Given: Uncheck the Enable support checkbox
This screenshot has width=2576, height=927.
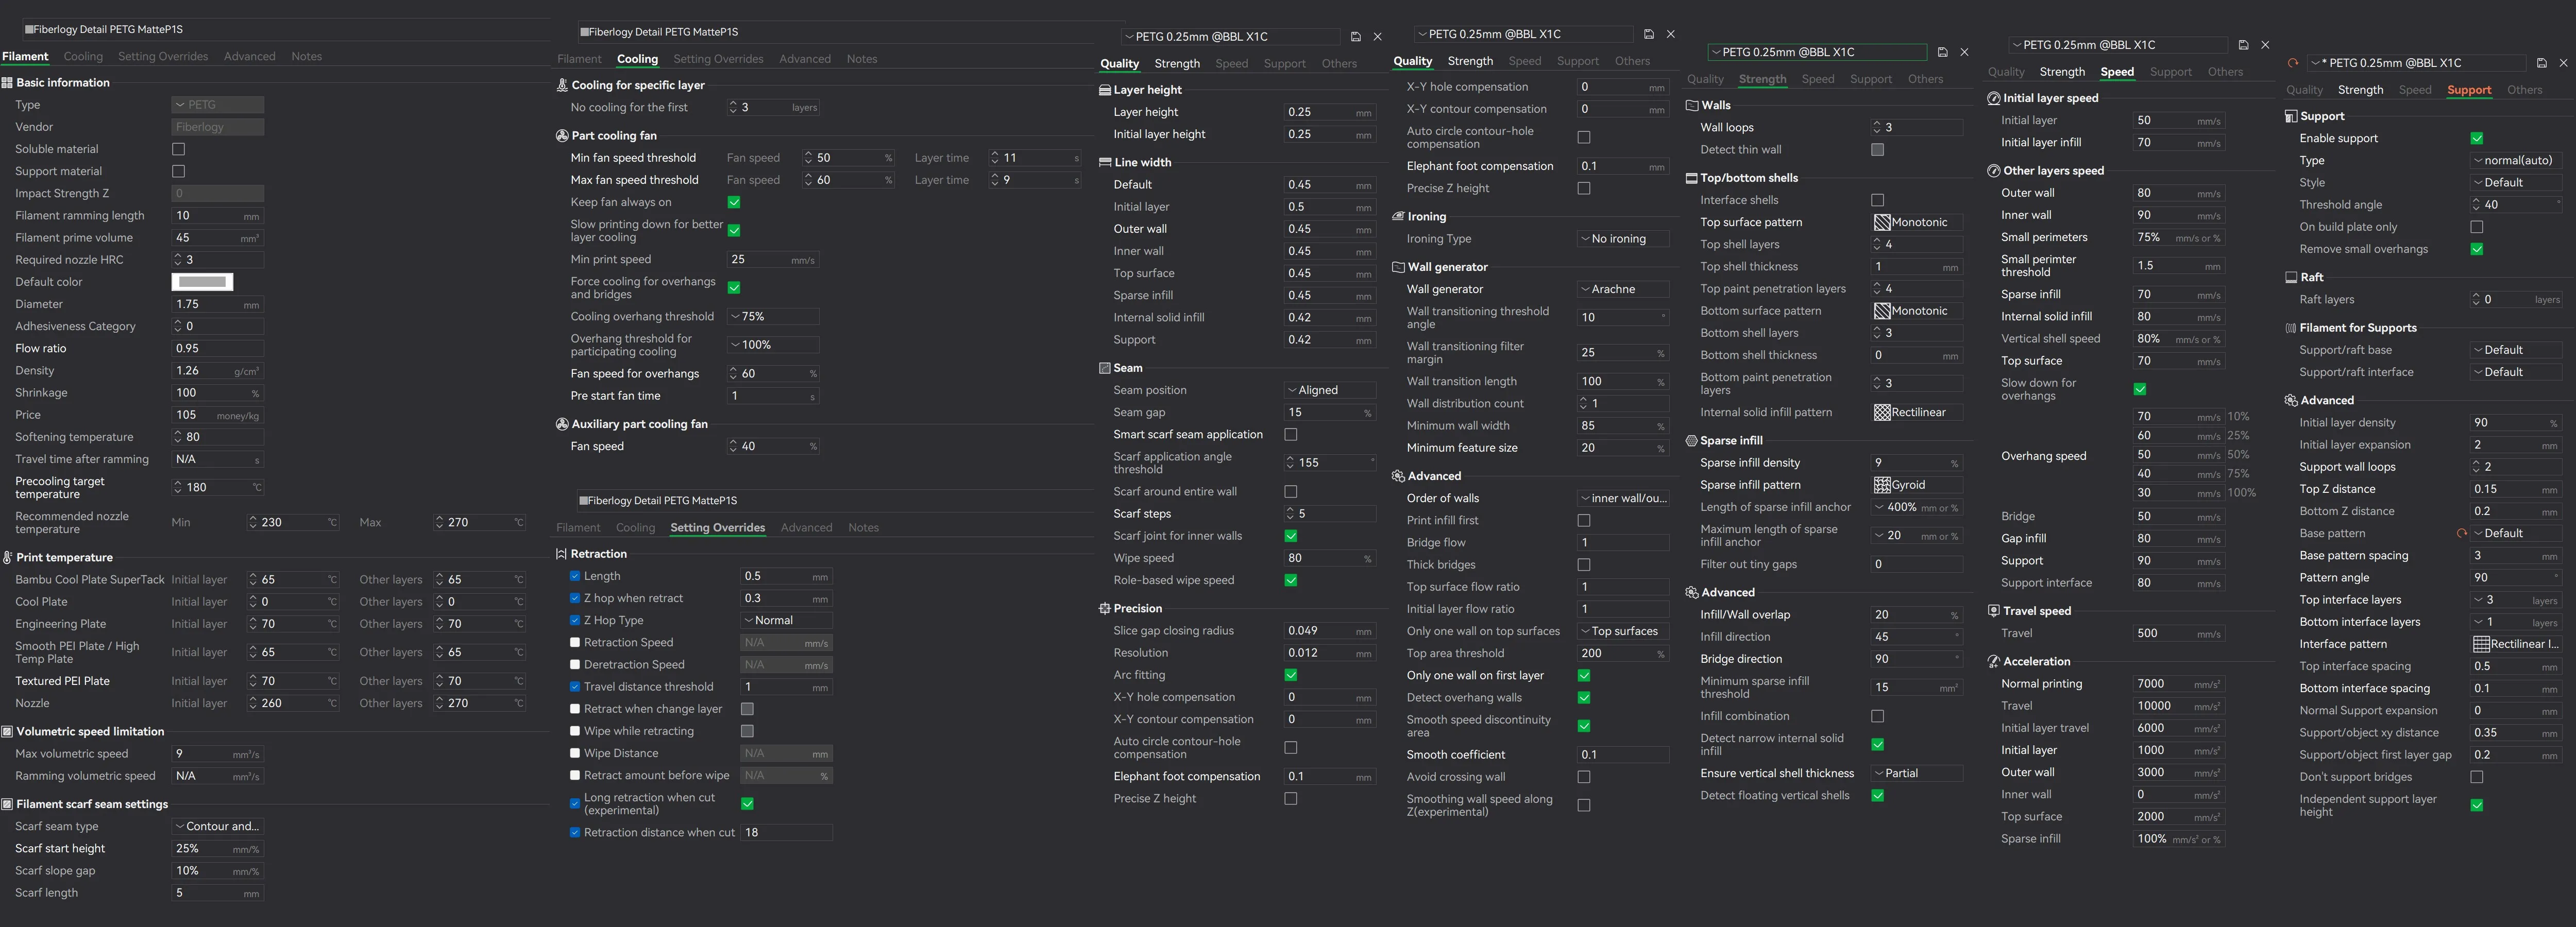Looking at the screenshot, I should point(2476,138).
